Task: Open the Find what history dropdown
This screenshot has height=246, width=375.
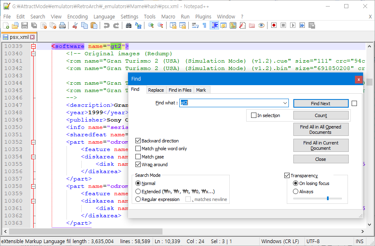Action: click(x=285, y=103)
